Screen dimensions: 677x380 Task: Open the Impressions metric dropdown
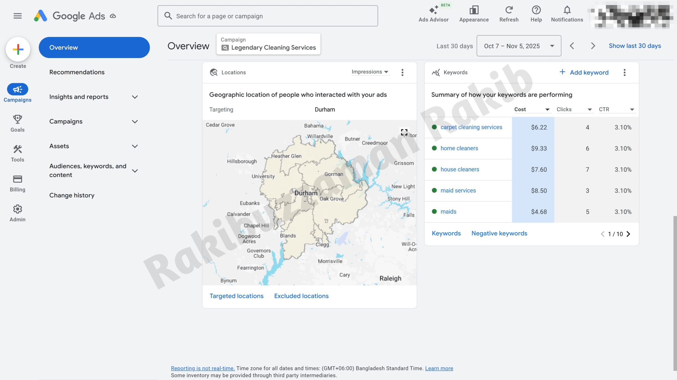pos(370,72)
